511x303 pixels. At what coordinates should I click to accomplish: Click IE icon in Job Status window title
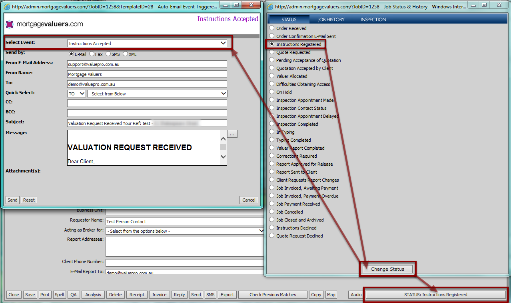[270, 7]
